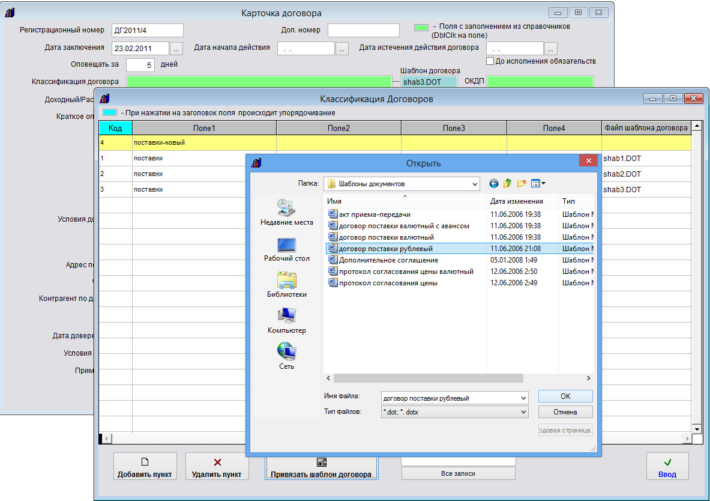Sort classification table by Поле1 header
This screenshot has height=501, width=710.
click(x=204, y=129)
